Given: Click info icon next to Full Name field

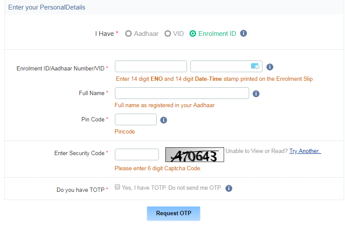Looking at the screenshot, I should 256,93.
